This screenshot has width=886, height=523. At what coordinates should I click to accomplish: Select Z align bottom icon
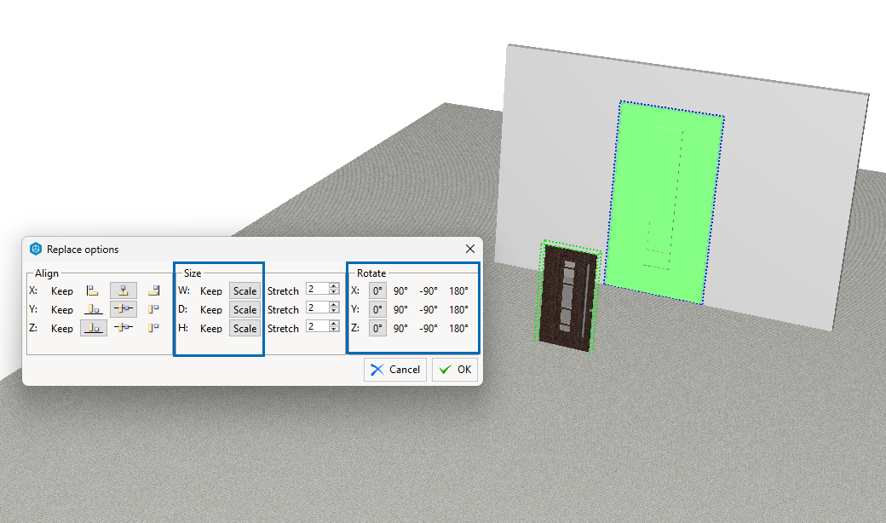click(x=93, y=328)
